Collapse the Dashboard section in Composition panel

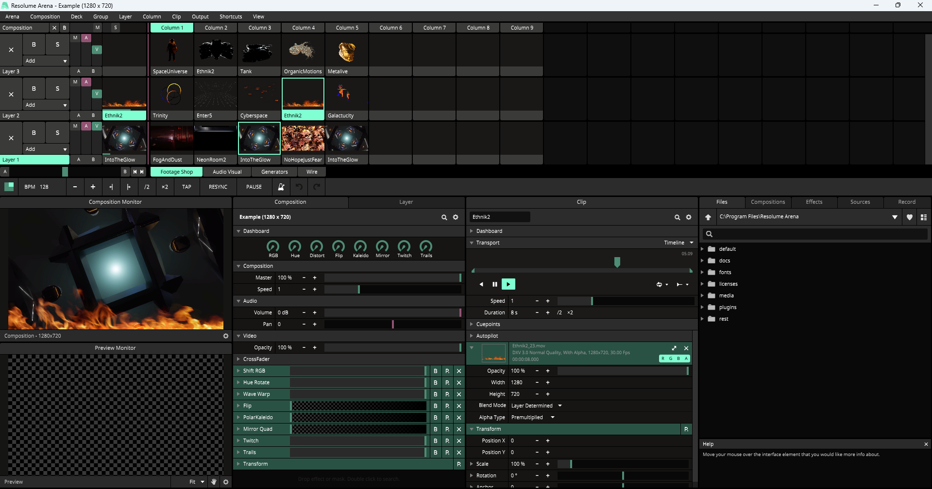238,231
